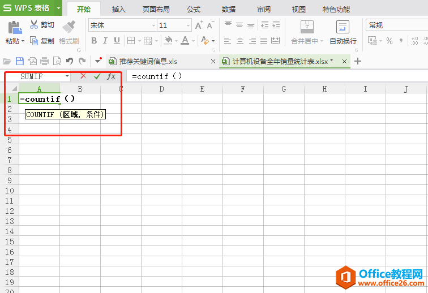Click the 自动换行 (Wrap Text) button
428x293 pixels.
[x=343, y=33]
